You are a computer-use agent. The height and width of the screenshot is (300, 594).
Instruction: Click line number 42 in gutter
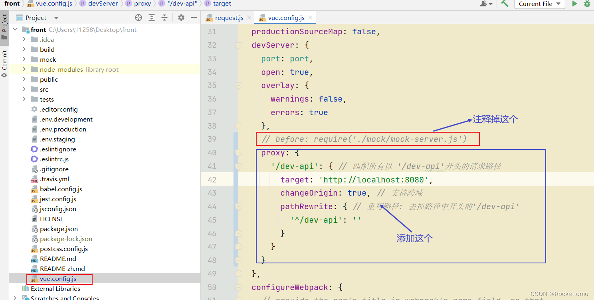tap(212, 180)
